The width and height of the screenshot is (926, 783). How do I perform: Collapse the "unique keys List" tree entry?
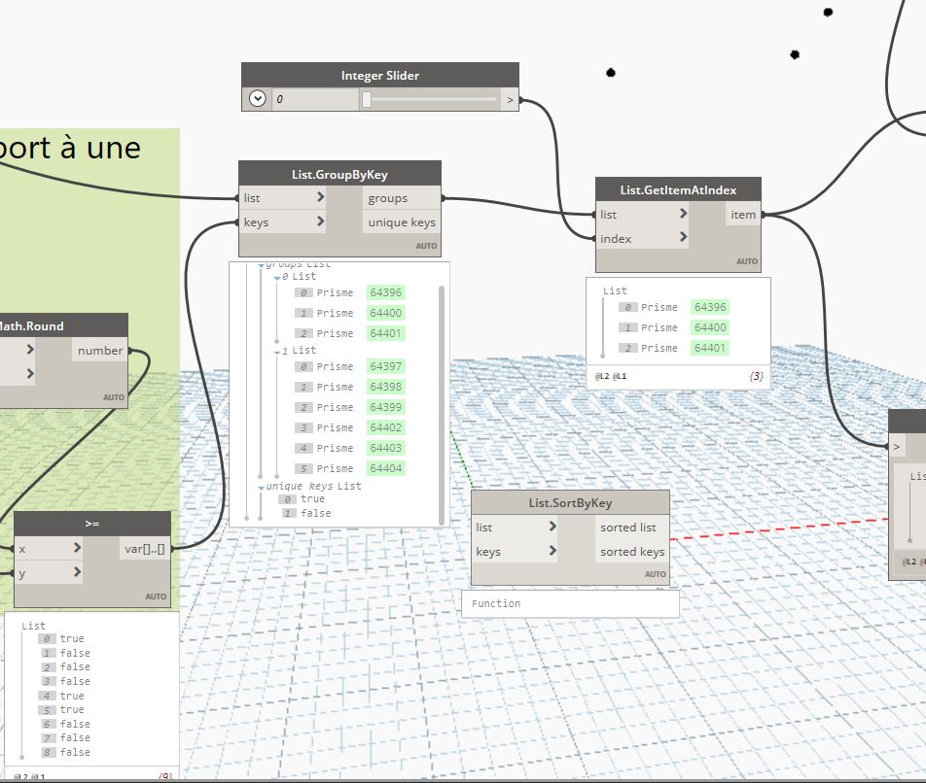[x=261, y=487]
